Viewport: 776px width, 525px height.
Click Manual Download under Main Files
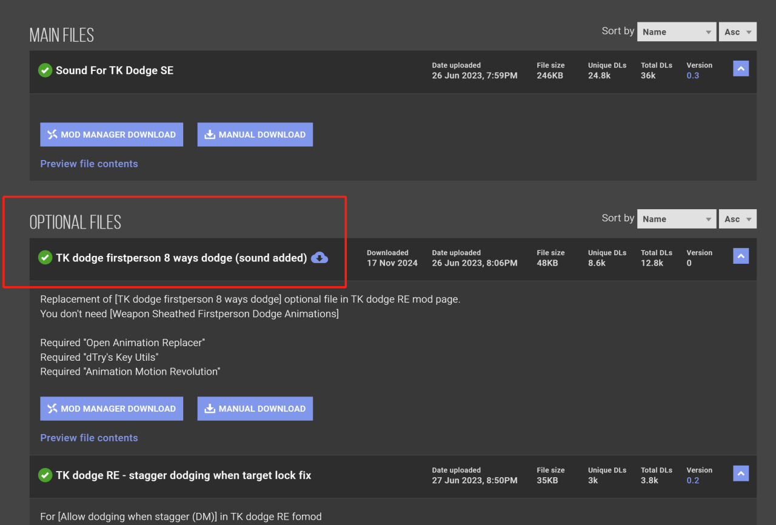point(255,135)
